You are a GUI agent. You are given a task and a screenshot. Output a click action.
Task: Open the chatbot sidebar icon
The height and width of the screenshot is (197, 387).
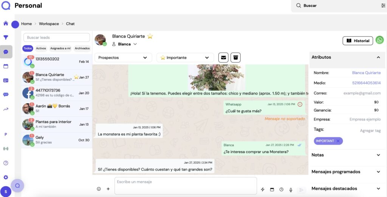(6, 95)
